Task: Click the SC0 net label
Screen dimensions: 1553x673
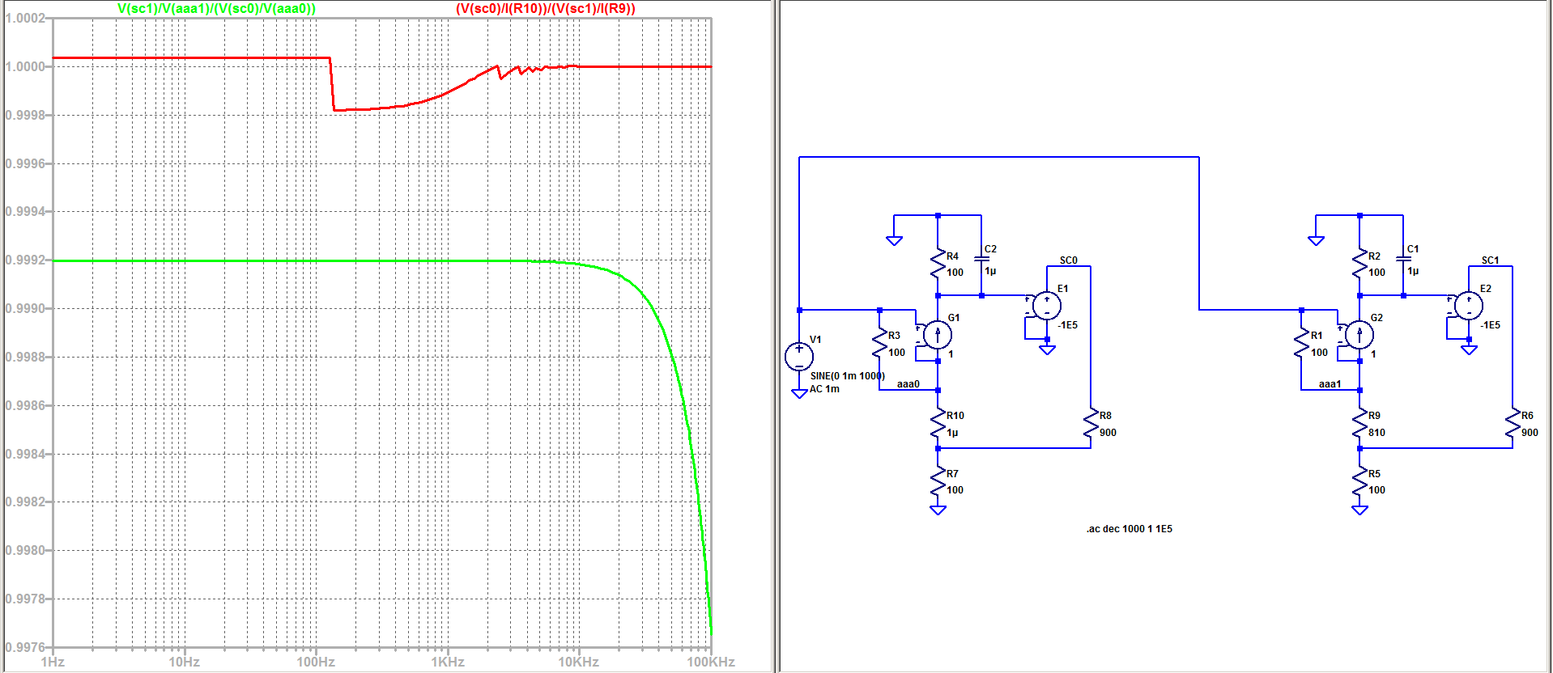Action: 1068,260
